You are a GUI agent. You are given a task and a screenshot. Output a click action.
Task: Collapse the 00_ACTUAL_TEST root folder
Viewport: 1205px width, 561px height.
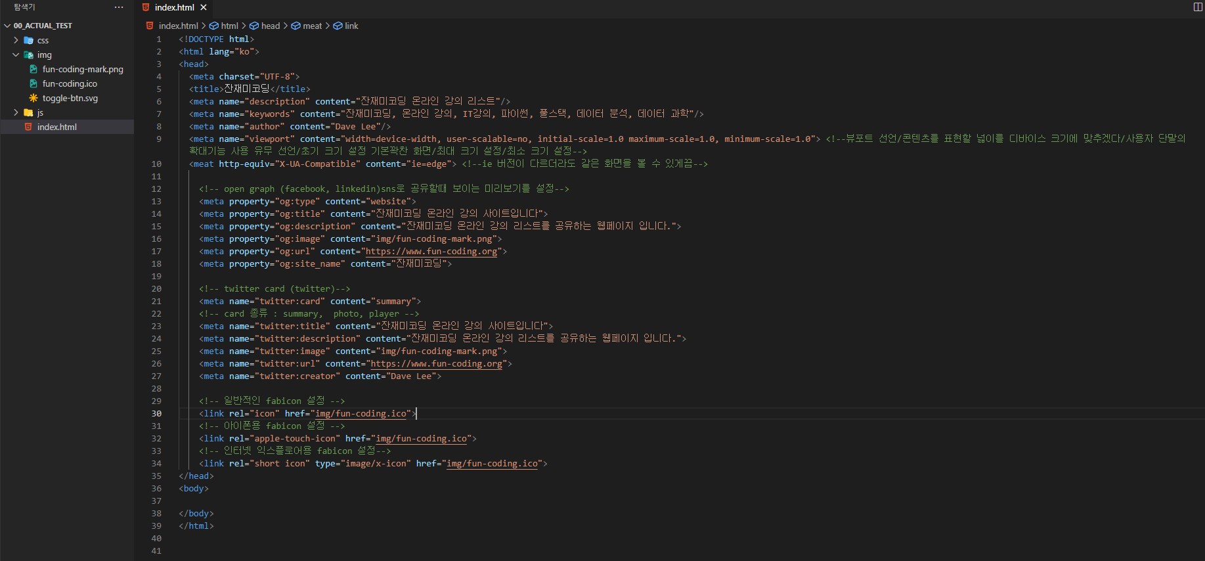coord(7,26)
